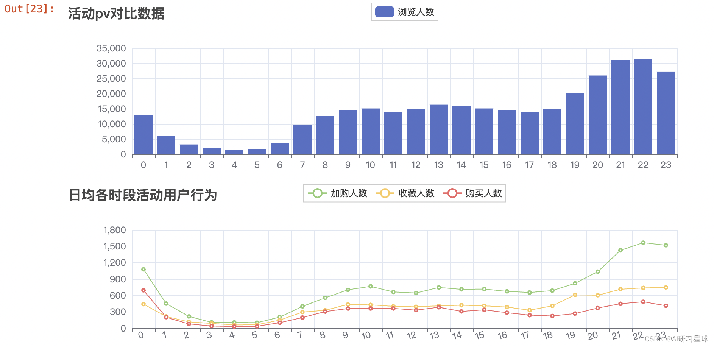
Task: Select the bar for hour 16
Action: (507, 132)
